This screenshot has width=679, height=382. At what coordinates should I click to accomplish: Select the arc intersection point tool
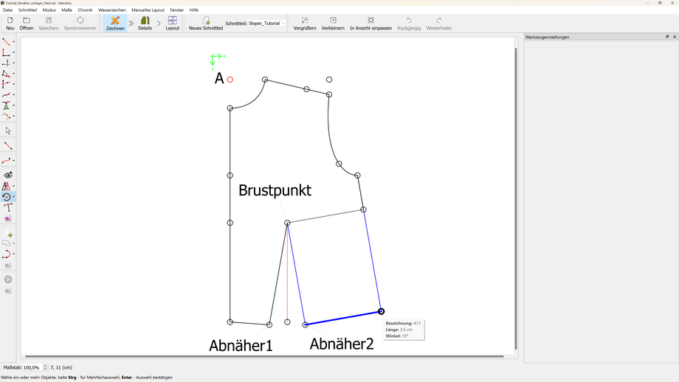(6, 116)
